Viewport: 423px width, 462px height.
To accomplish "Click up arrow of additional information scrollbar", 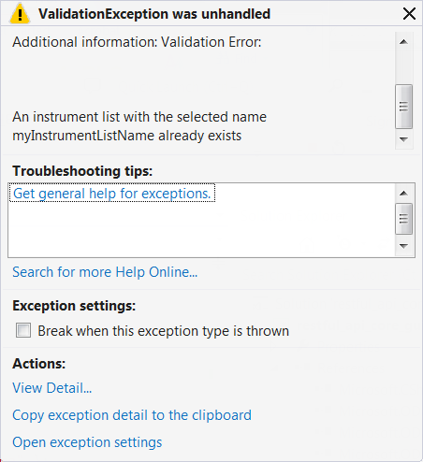I will tap(403, 42).
